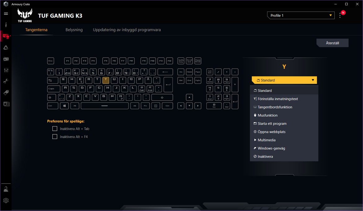Select the Num Lock key
The image size is (363, 211).
[x=210, y=72]
